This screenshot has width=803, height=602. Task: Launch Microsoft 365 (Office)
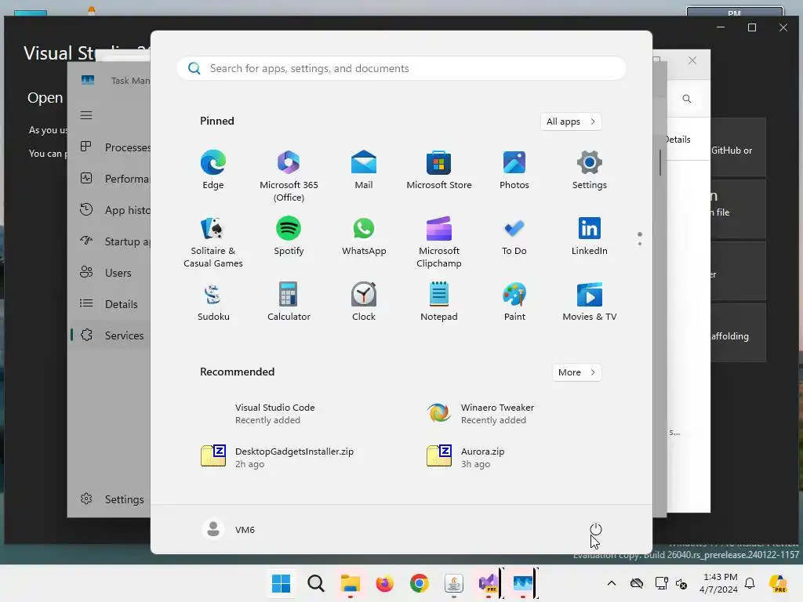(289, 176)
